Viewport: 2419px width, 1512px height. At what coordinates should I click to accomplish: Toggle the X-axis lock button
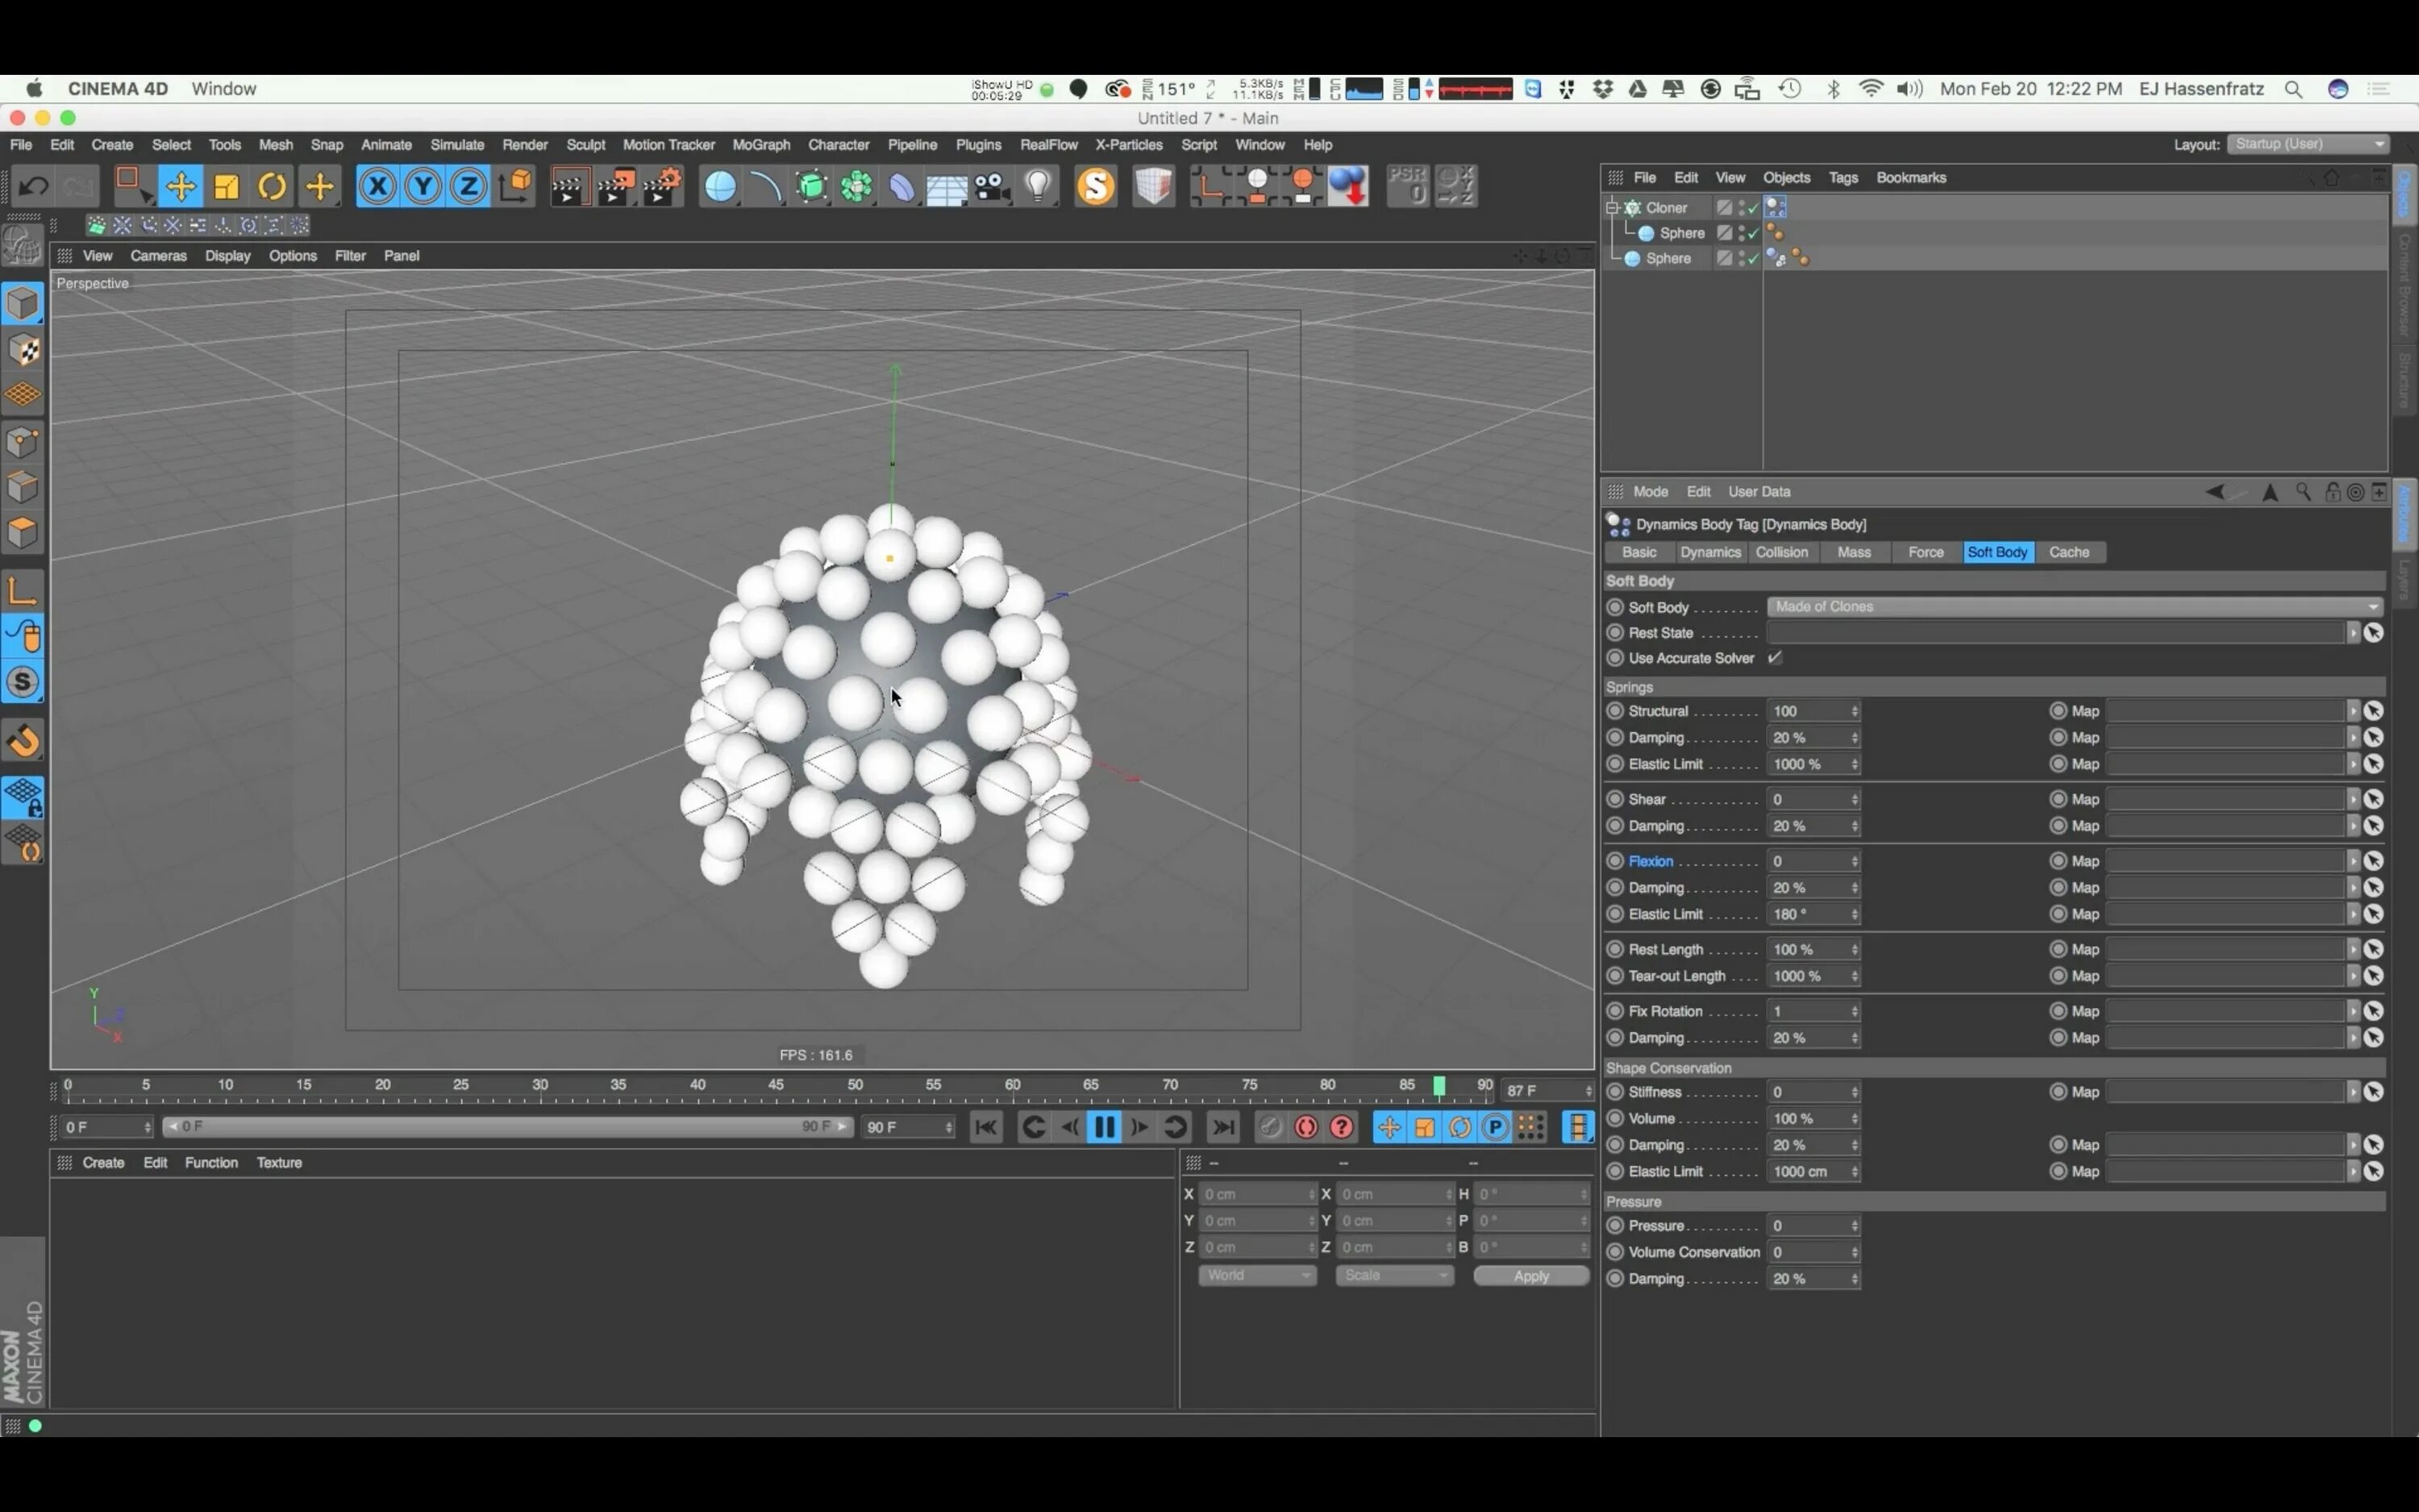pos(377,187)
